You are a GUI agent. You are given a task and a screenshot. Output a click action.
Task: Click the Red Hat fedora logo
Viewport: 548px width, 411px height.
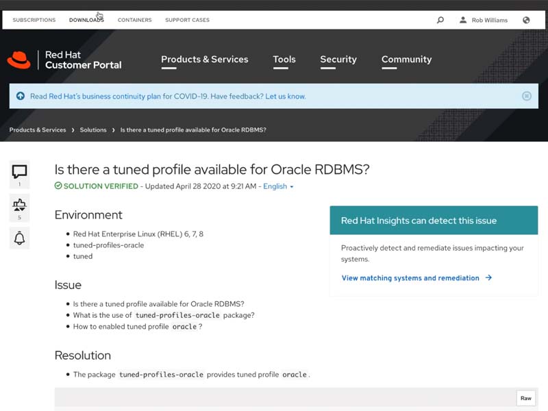pos(19,60)
